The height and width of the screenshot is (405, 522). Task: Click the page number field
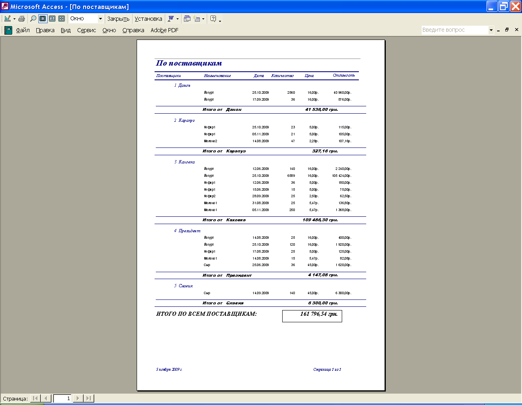tap(62, 398)
